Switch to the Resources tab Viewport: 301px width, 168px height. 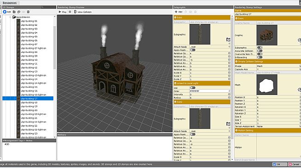pos(10,3)
